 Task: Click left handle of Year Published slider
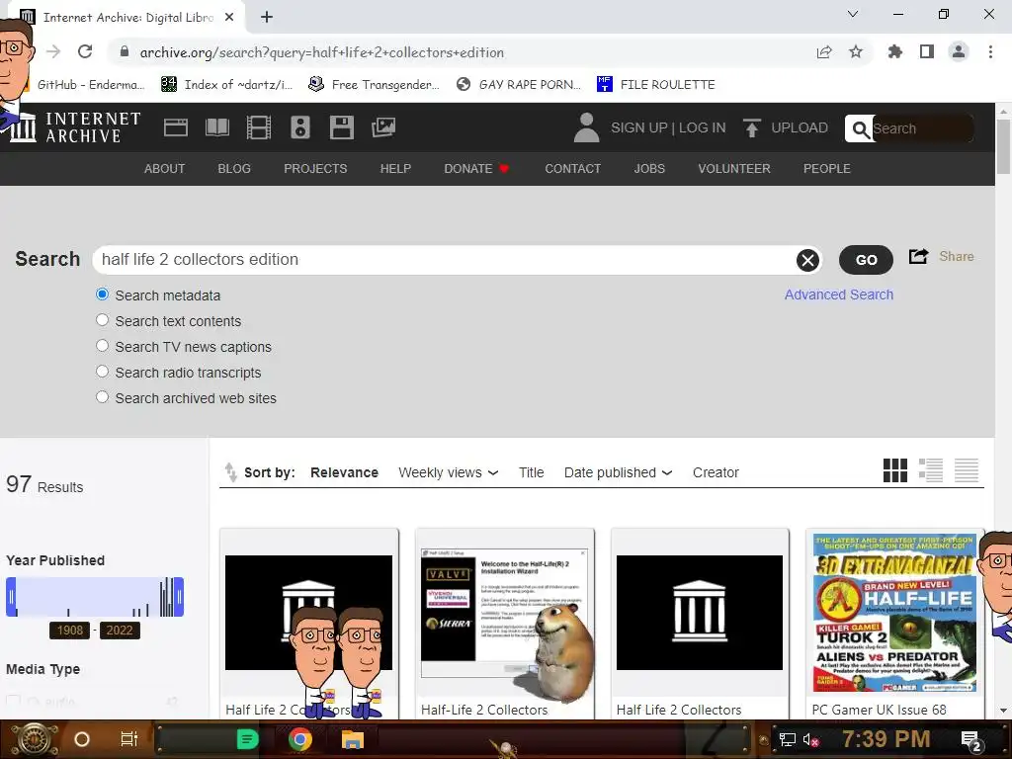tap(11, 596)
